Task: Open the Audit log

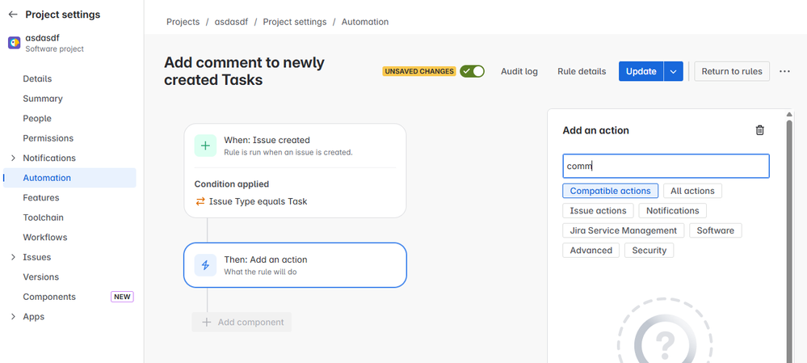Action: 519,72
